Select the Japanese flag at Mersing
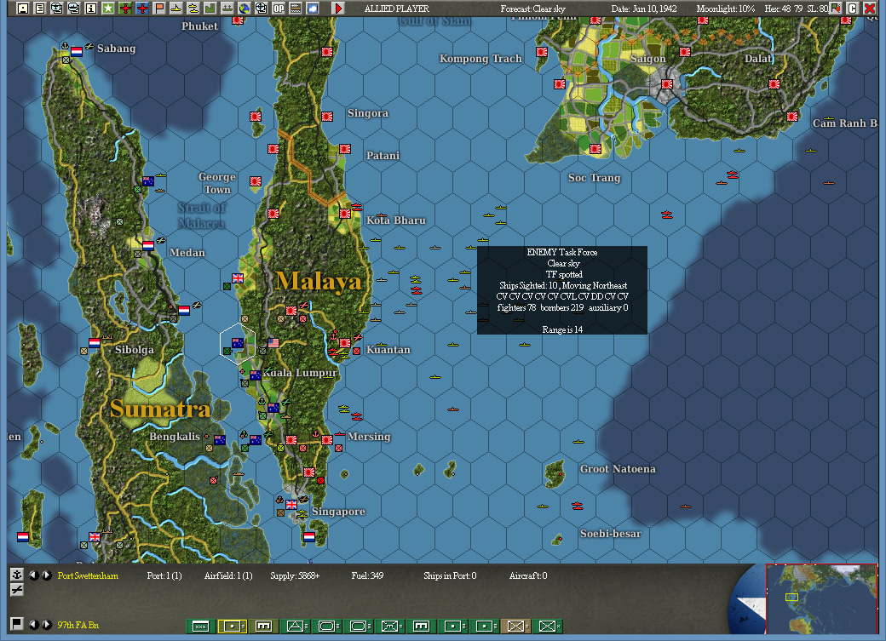 click(x=327, y=440)
